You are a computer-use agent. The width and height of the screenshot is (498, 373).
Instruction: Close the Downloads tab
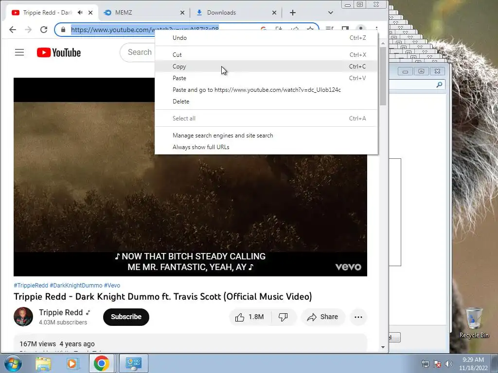tap(274, 13)
